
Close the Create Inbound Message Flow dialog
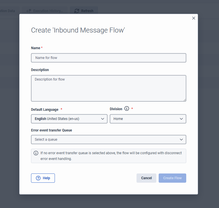[194, 18]
